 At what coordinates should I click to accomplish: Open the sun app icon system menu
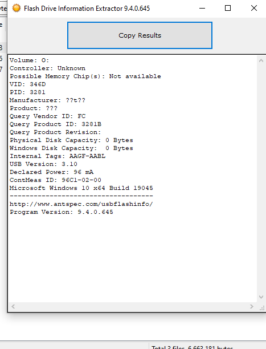(x=17, y=8)
